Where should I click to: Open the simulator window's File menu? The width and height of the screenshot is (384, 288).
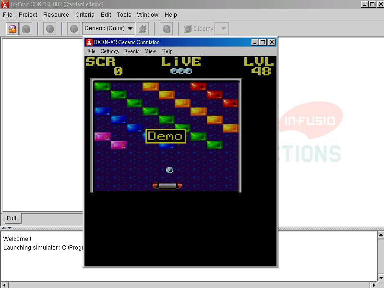coord(91,51)
